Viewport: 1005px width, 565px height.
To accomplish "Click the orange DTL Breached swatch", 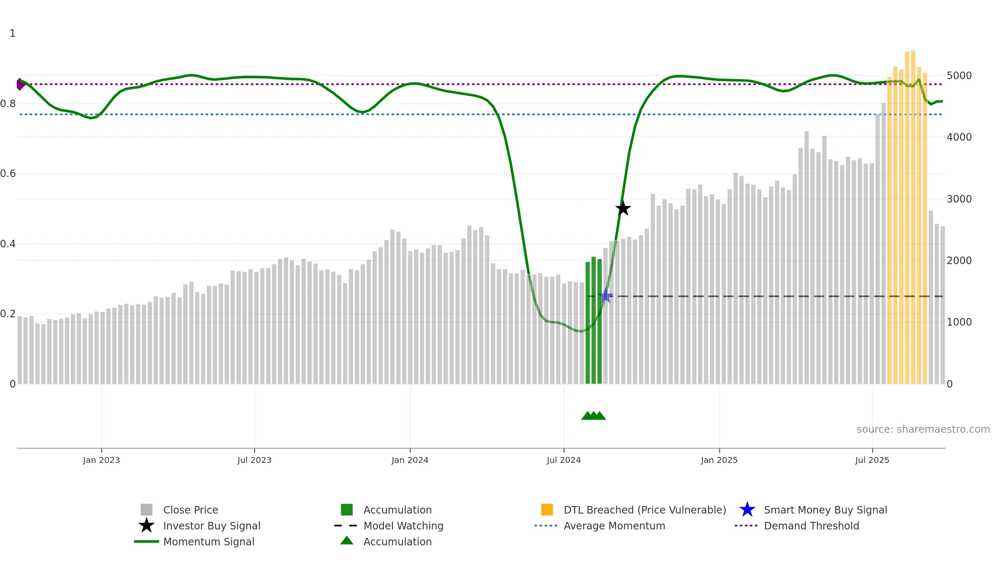I will point(547,510).
